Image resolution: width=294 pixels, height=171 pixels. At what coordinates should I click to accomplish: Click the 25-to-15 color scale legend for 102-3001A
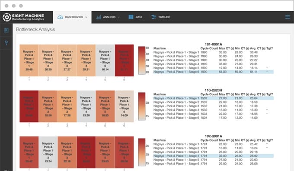[x=142, y=152]
